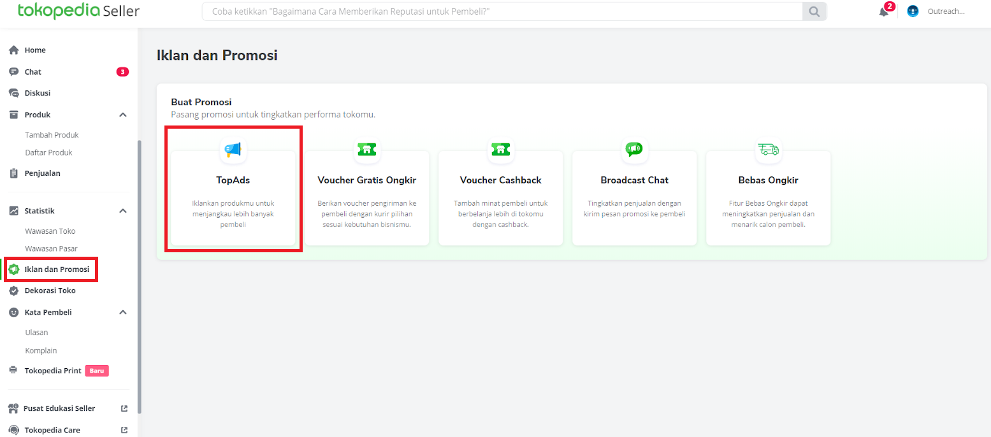Click the search magnifier button
Screen dimensions: 991x437
[x=814, y=11]
